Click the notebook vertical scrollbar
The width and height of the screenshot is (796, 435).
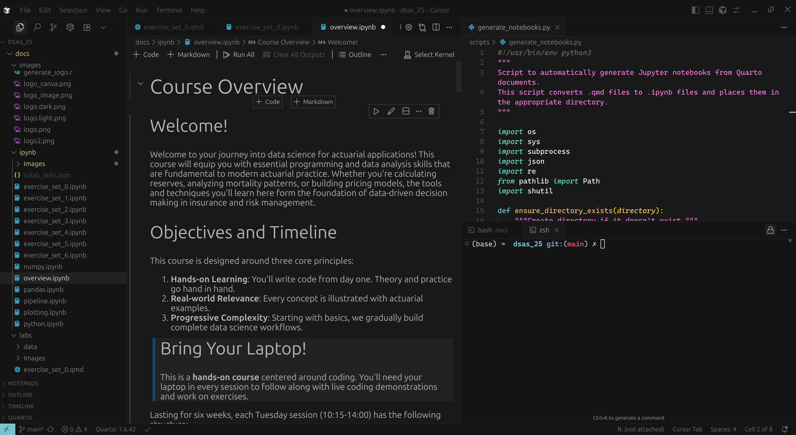[459, 77]
